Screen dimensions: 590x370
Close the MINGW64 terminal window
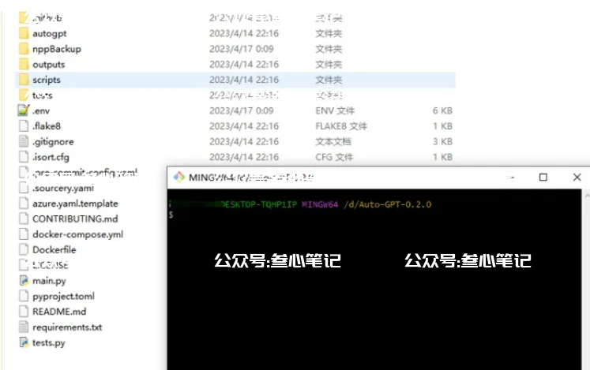click(x=577, y=177)
